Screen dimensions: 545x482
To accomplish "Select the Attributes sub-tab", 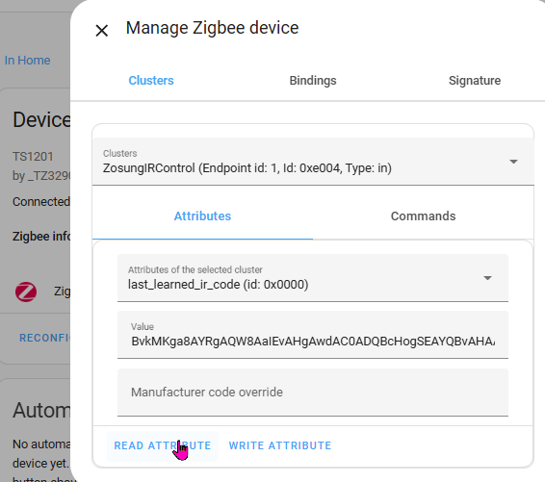I will (202, 216).
